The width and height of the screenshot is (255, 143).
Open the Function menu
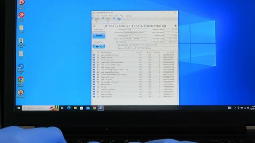[104, 16]
